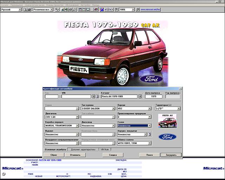The height and width of the screenshot is (180, 225).
Task: Open the Двигатель CVH 1.6H dropdown
Action: (77, 117)
